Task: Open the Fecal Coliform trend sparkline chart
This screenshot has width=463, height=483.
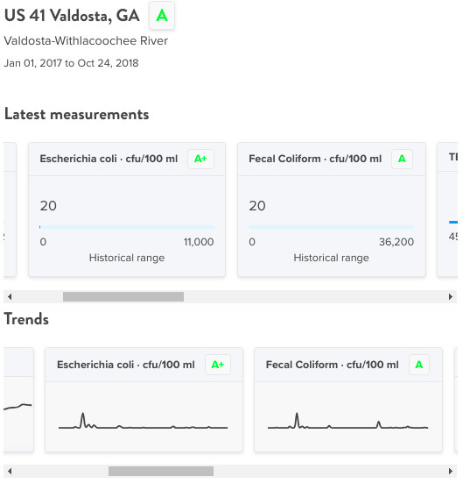Action: [x=348, y=421]
